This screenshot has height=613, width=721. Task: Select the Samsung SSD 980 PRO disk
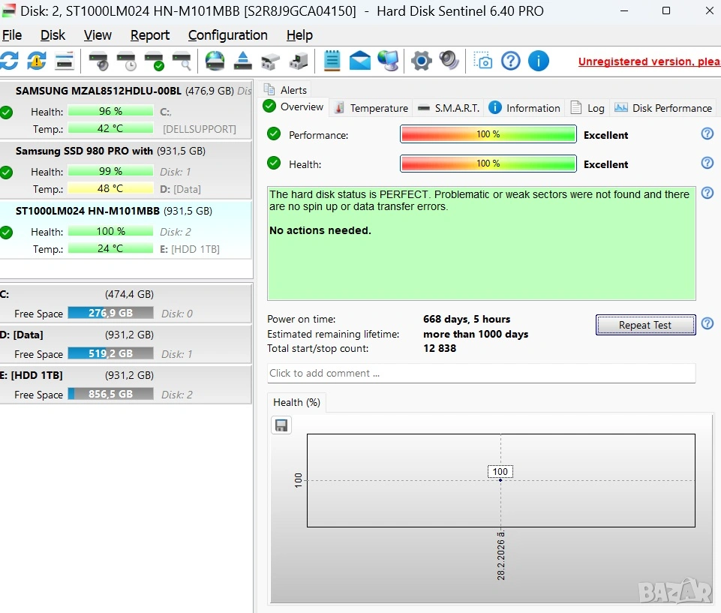[x=84, y=151]
